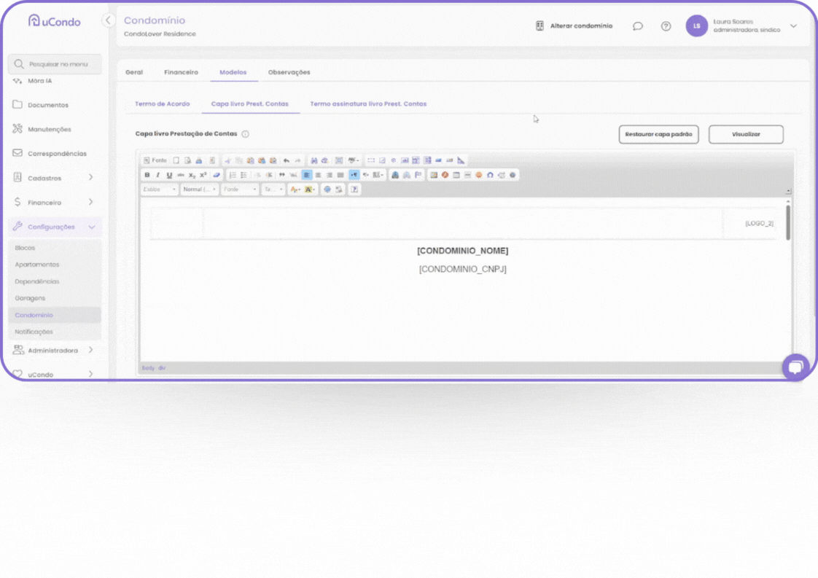Toggle italic formatting in the editor
The width and height of the screenshot is (818, 578).
tap(158, 175)
